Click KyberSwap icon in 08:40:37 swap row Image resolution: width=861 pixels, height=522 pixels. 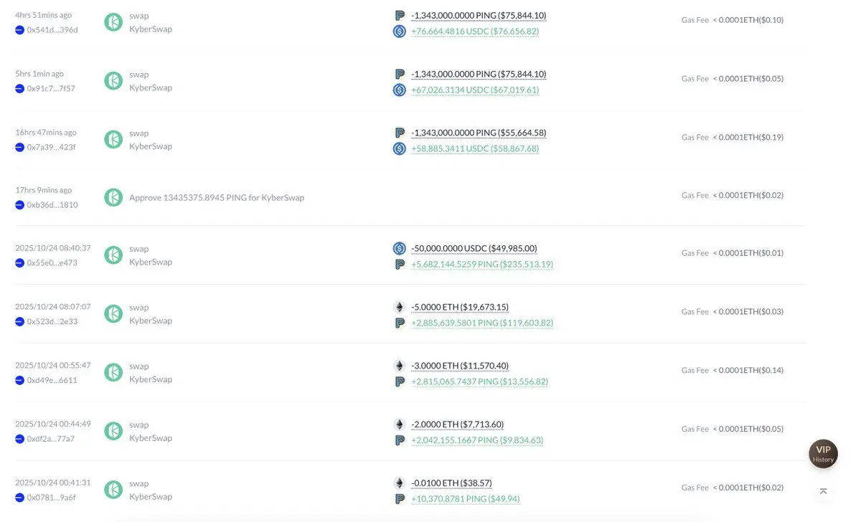(113, 255)
